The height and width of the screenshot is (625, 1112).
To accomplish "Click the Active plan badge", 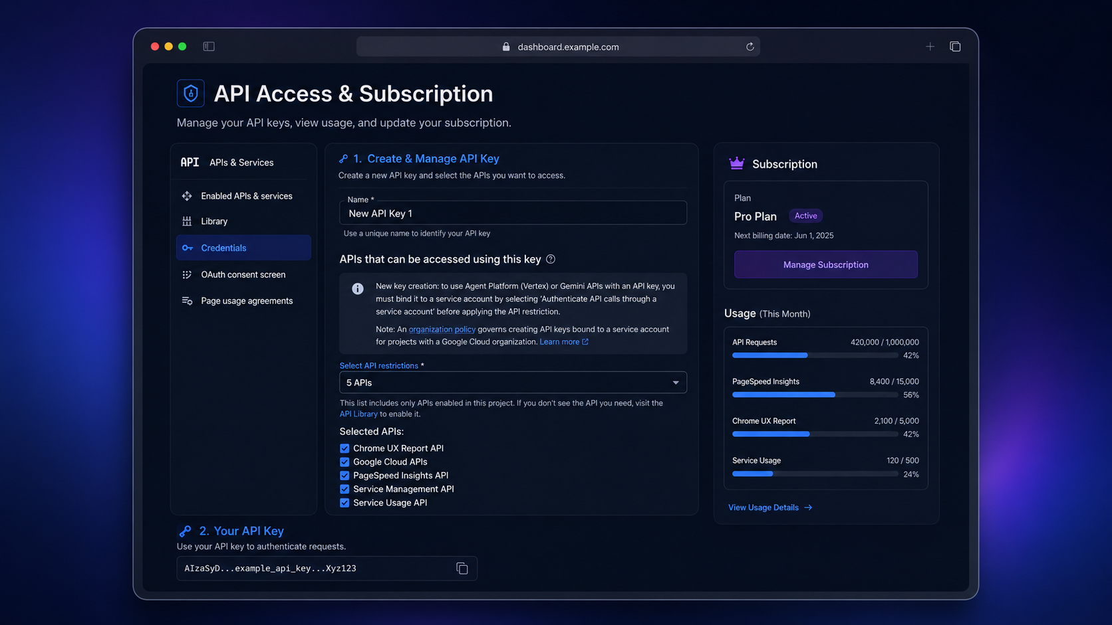I will (805, 216).
